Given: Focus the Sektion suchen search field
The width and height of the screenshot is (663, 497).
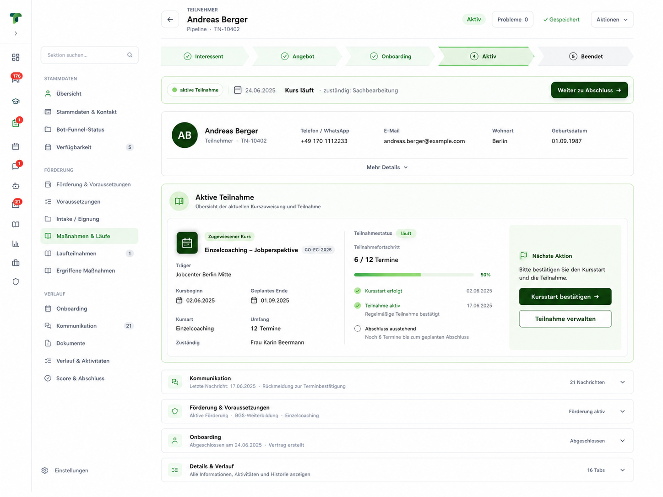Looking at the screenshot, I should pyautogui.click(x=90, y=55).
